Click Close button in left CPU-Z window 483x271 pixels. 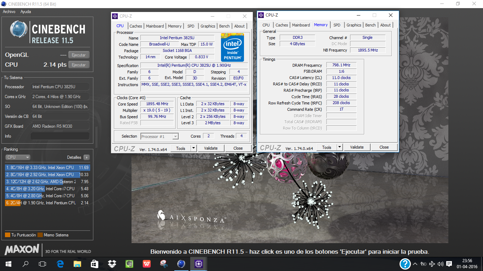pyautogui.click(x=238, y=148)
